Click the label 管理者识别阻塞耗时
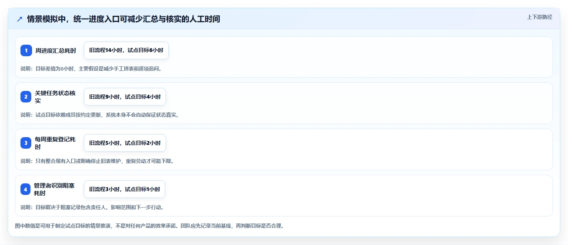 click(54, 189)
